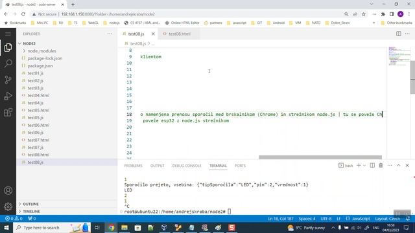Click the Windows taskbar search box
The image size is (415, 233).
(x=52, y=227)
